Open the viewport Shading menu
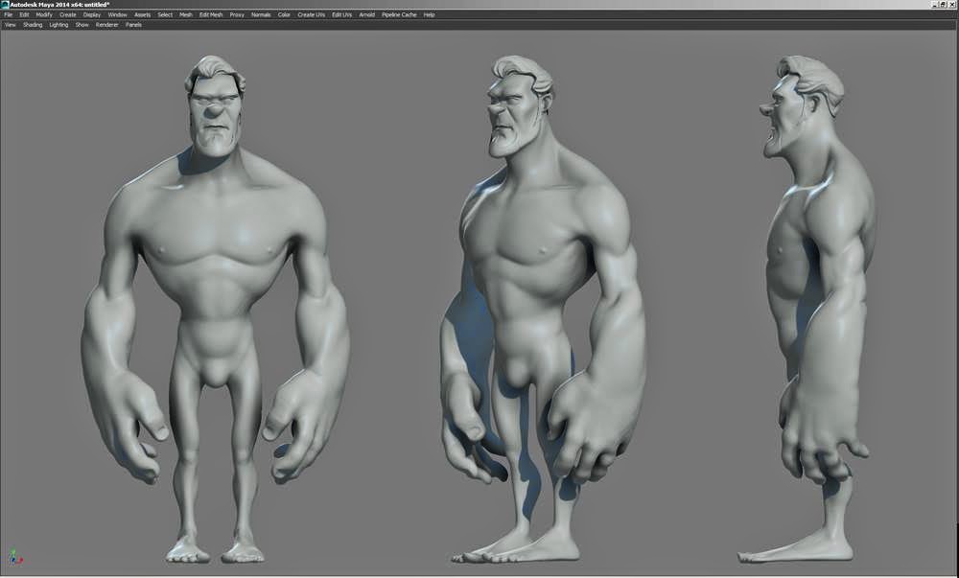959x578 pixels. point(33,25)
